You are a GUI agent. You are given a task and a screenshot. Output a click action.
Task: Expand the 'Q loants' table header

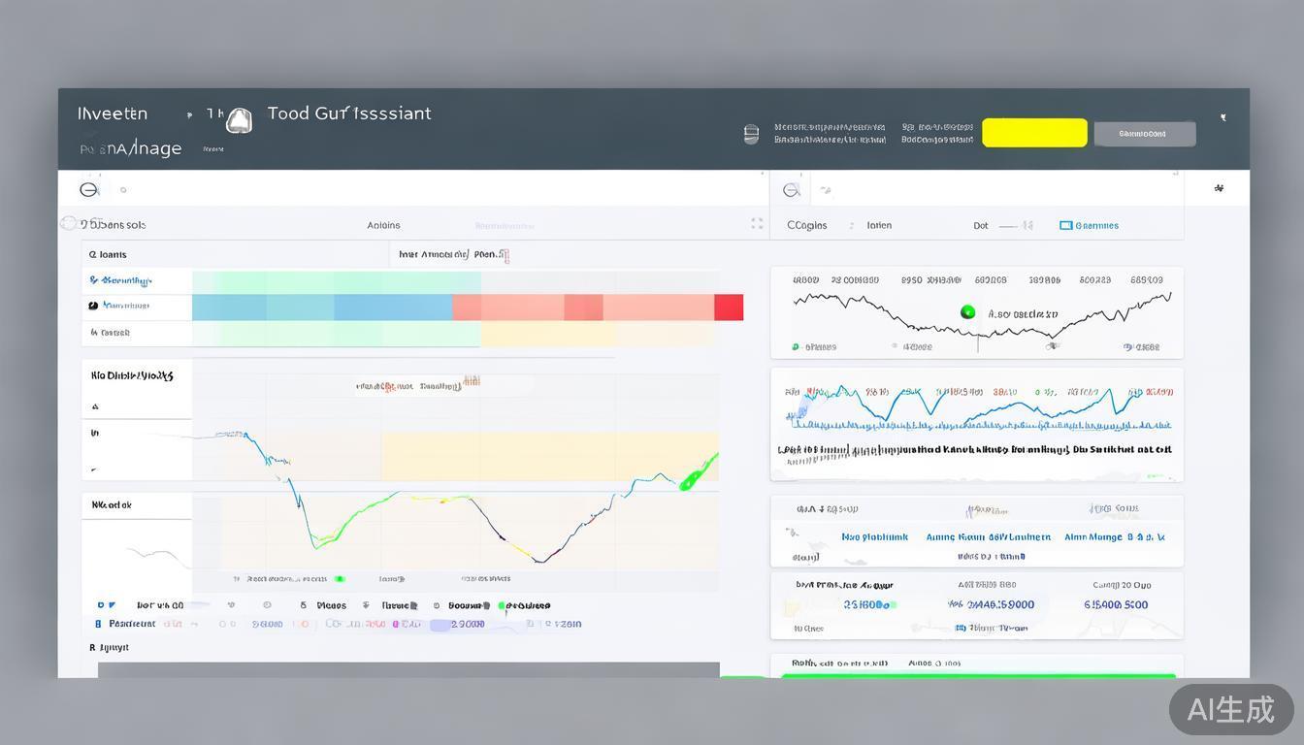[x=108, y=255]
